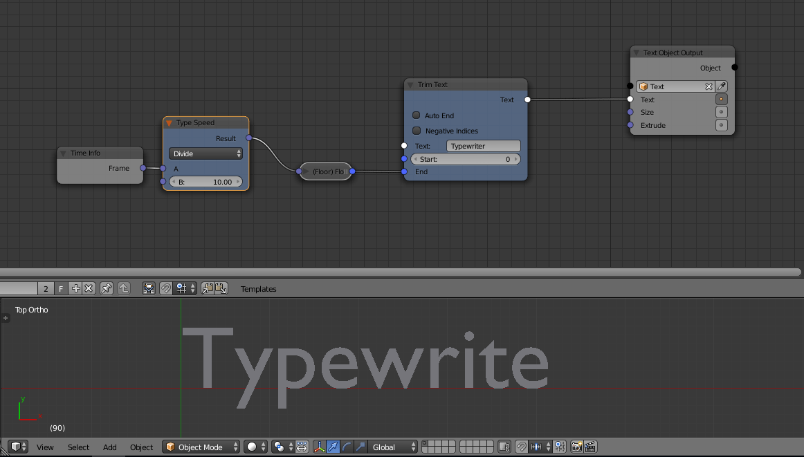804x457 pixels.
Task: Open the Global transform orientation dropdown
Action: pyautogui.click(x=392, y=447)
